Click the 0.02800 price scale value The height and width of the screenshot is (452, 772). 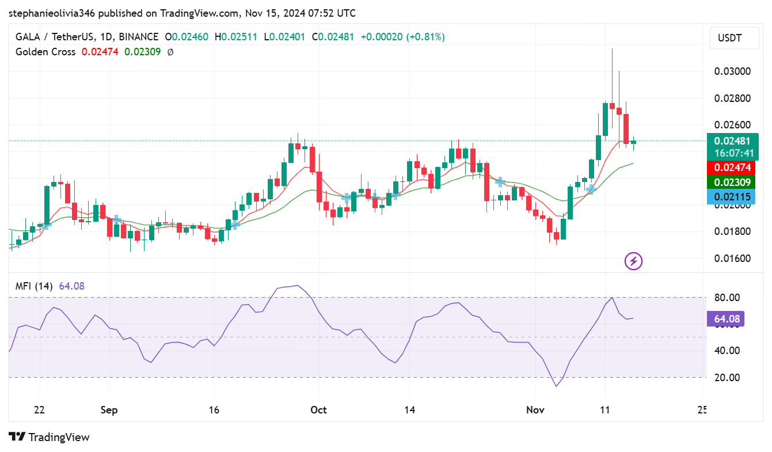(x=732, y=98)
